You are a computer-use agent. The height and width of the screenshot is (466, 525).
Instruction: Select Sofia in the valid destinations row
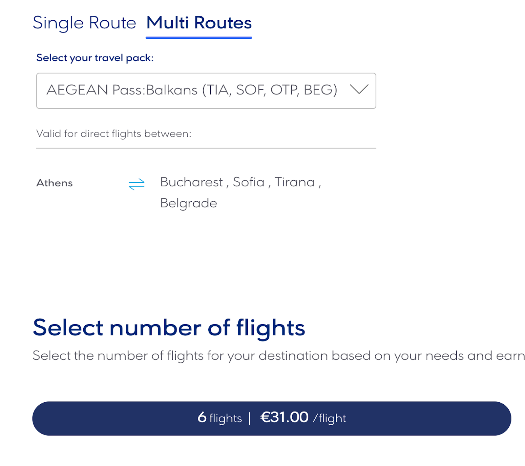coord(249,182)
